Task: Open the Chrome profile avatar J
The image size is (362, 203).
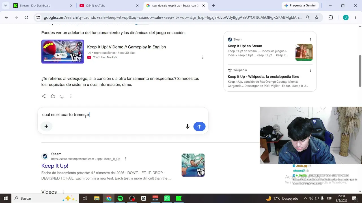Action: [x=346, y=17]
